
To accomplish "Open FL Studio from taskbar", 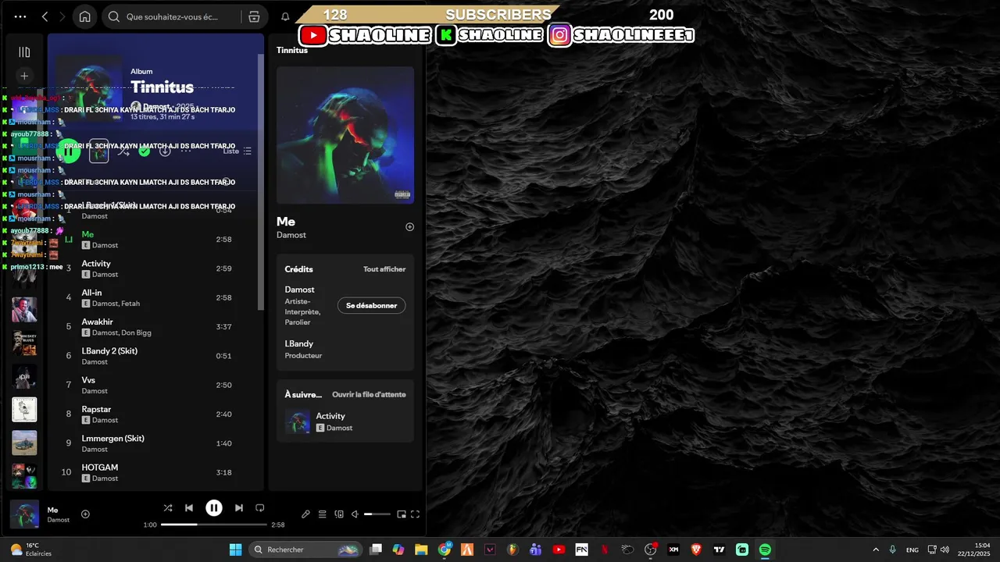I will tap(513, 550).
